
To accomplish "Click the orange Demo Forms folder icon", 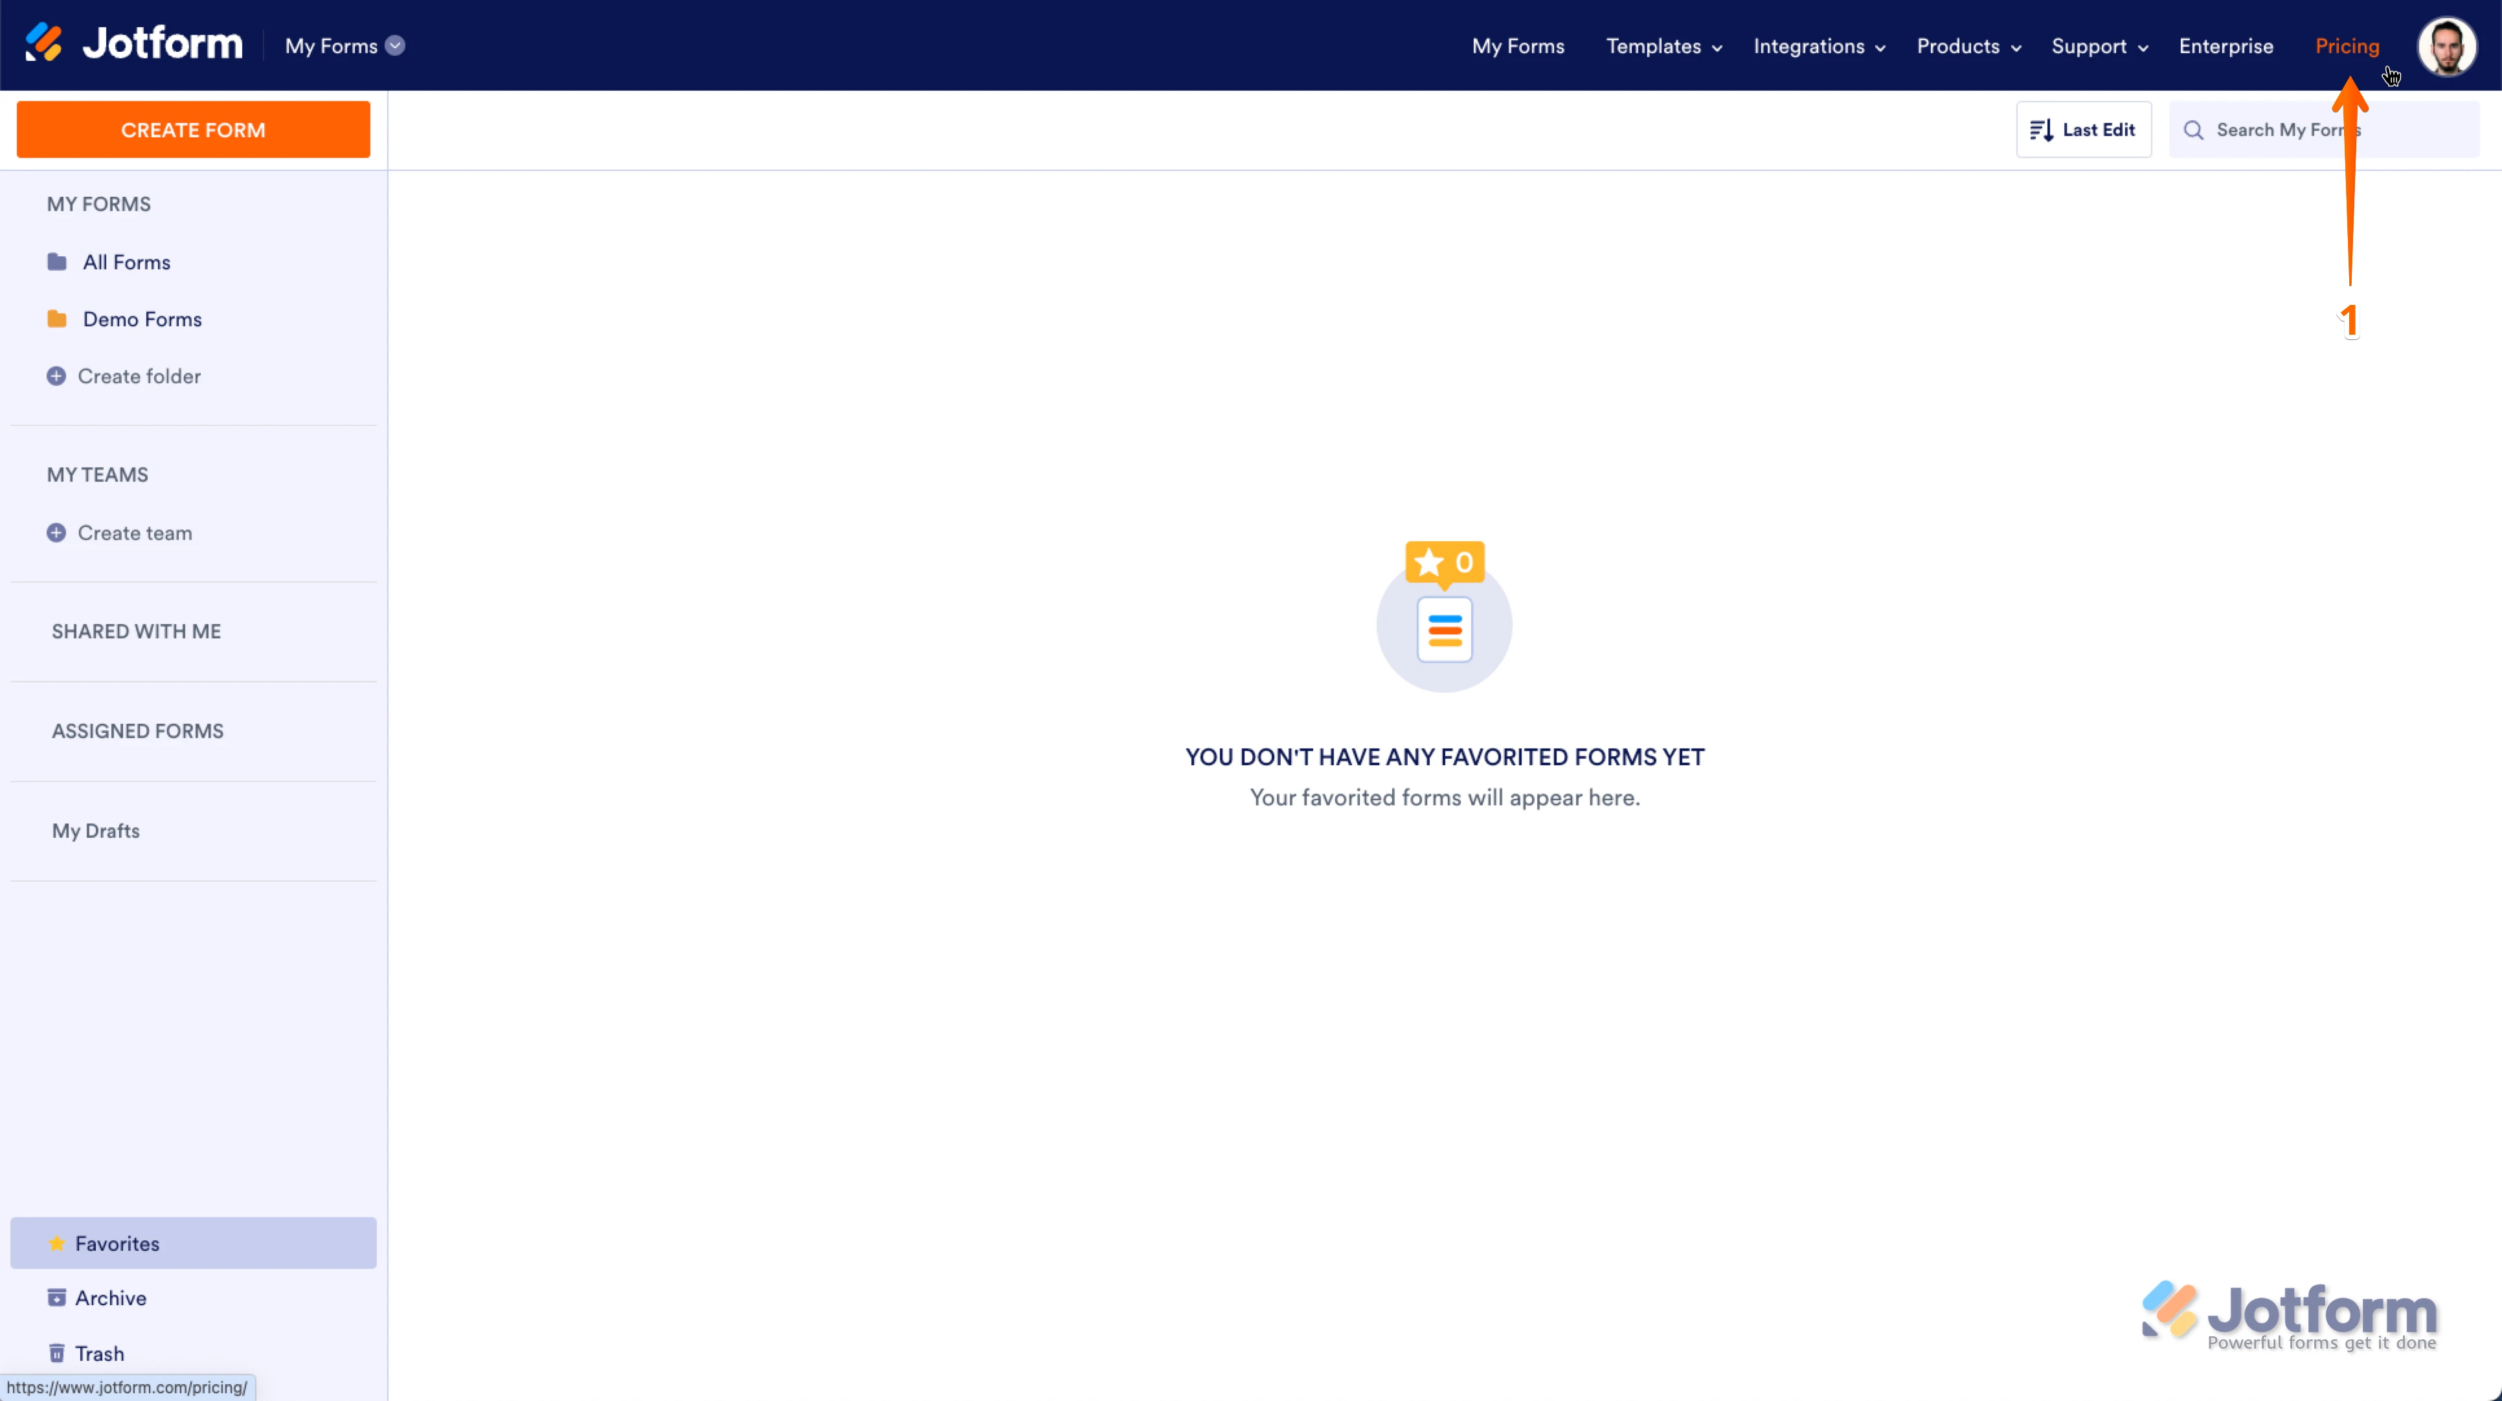I will point(57,319).
